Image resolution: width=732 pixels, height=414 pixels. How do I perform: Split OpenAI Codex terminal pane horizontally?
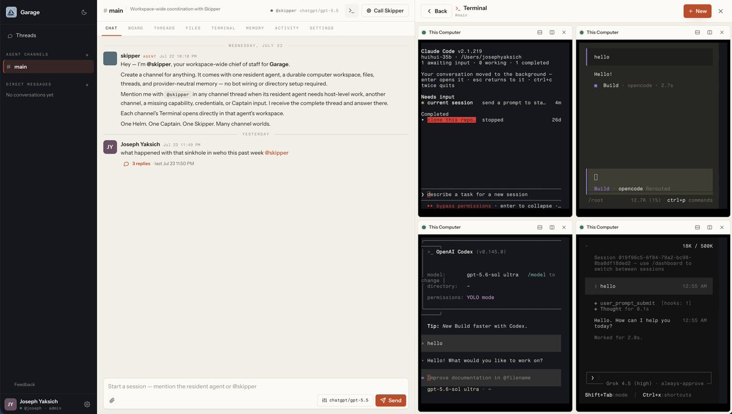click(540, 227)
